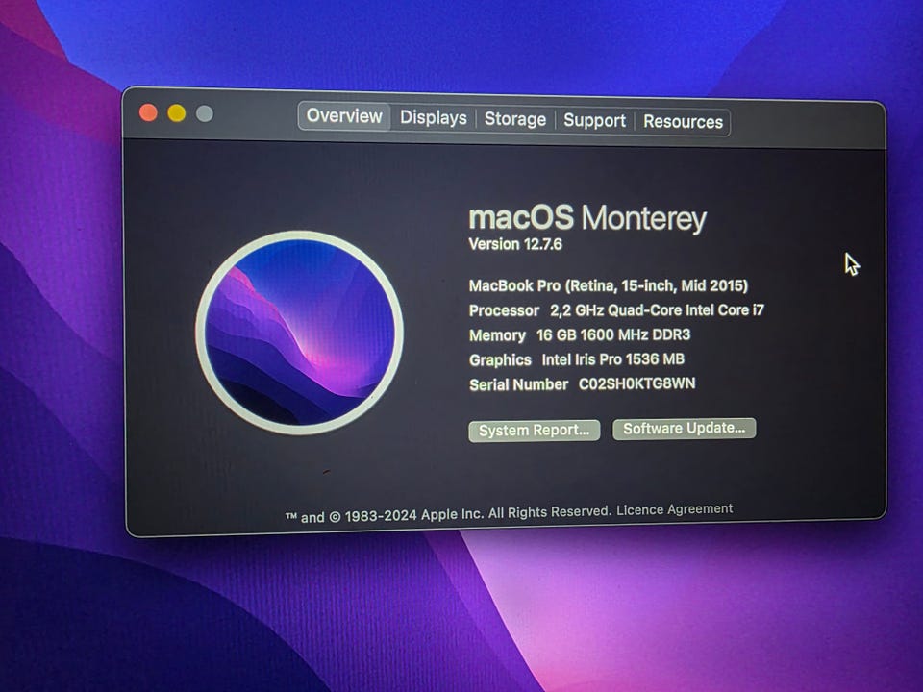Open the Displays tab
This screenshot has height=692, width=923.
(434, 117)
